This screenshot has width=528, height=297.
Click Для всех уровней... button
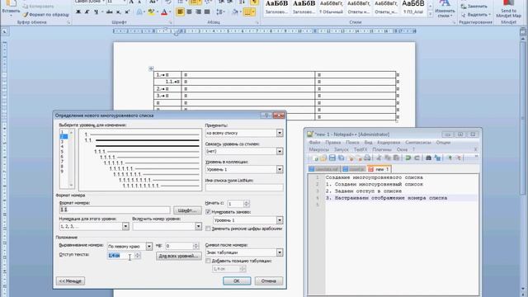[178, 256]
